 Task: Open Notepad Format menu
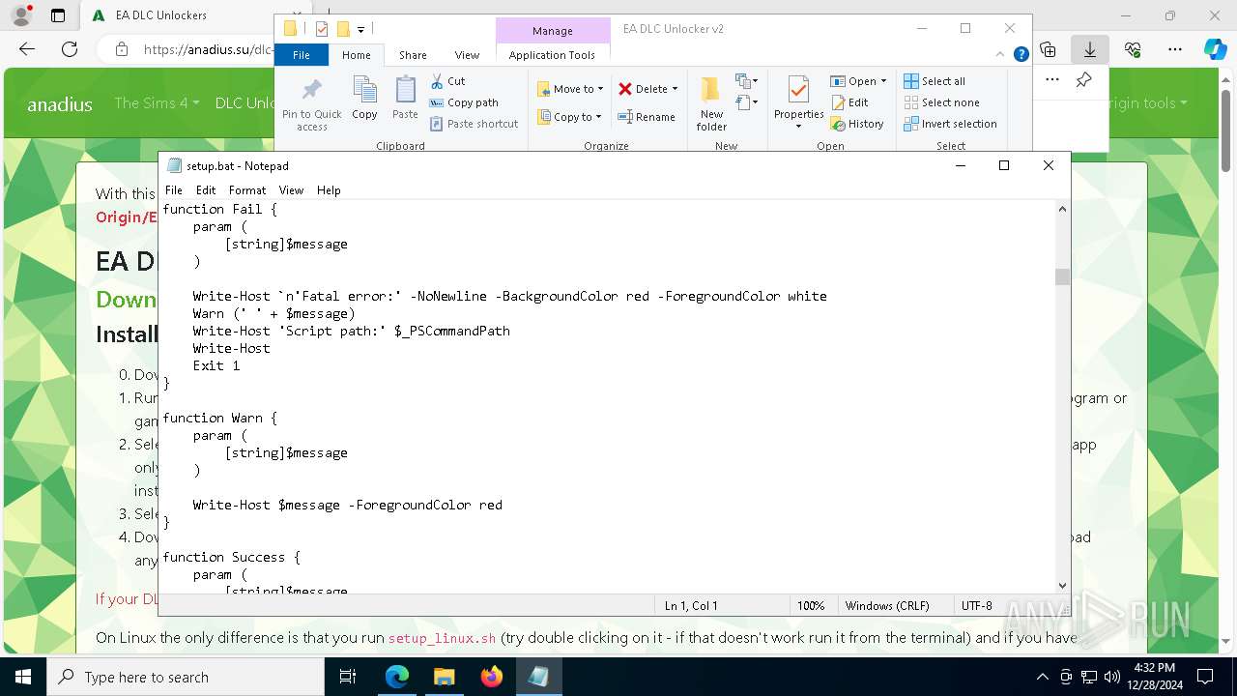pyautogui.click(x=247, y=190)
